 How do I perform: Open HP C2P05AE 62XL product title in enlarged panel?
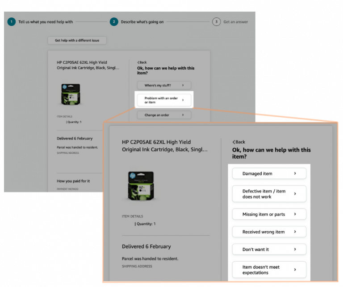164,146
